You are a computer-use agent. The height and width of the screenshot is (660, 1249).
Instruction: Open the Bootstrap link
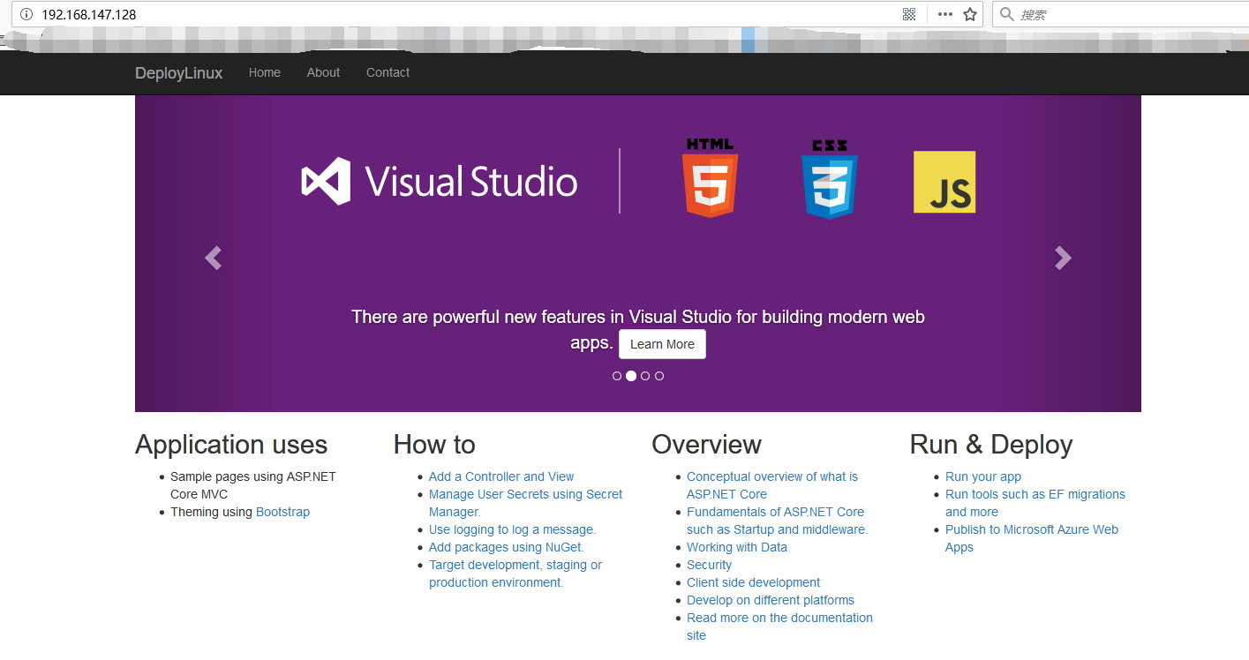tap(282, 512)
